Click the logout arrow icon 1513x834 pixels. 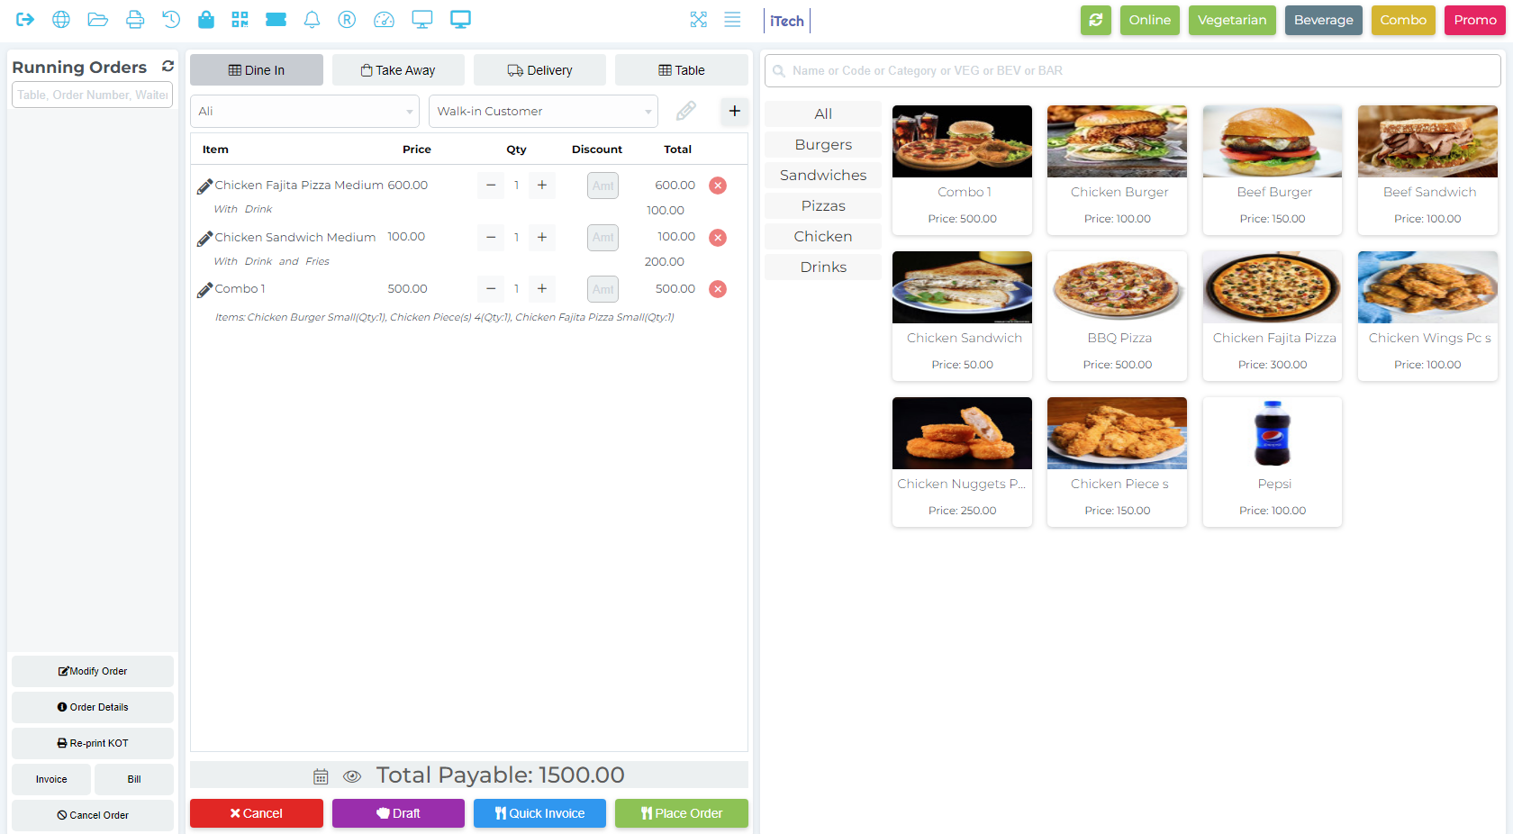[x=25, y=20]
